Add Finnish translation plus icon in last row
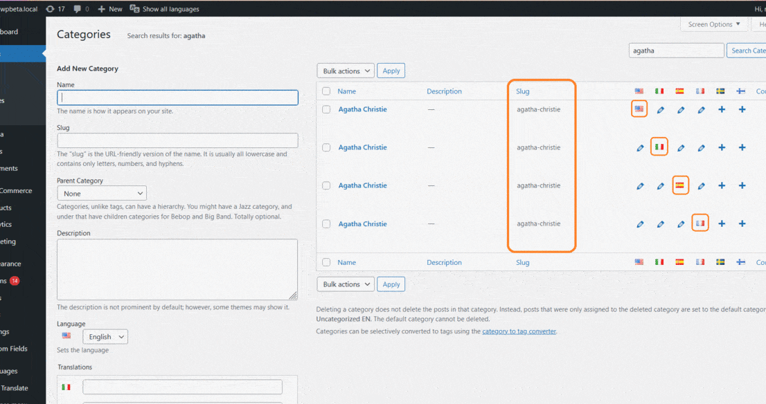The width and height of the screenshot is (766, 404). (x=742, y=223)
